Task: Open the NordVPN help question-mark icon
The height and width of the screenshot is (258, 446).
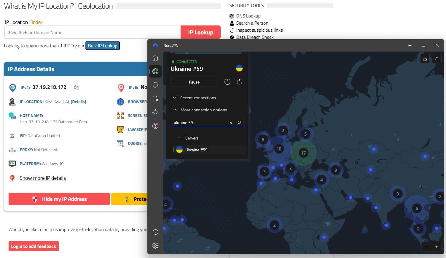Action: coord(155,232)
